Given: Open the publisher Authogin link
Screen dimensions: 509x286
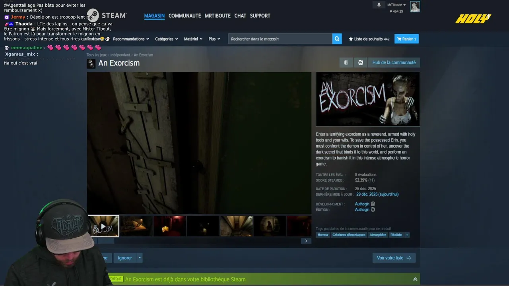Looking at the screenshot, I should tap(362, 210).
